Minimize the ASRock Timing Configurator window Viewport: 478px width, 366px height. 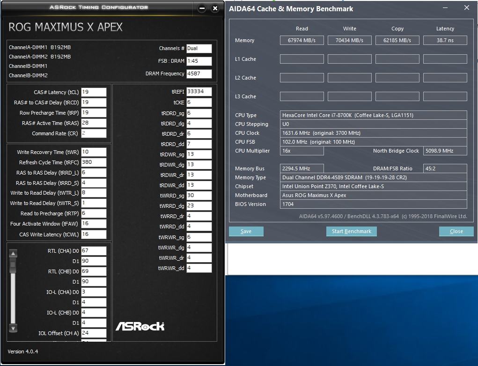[x=202, y=8]
